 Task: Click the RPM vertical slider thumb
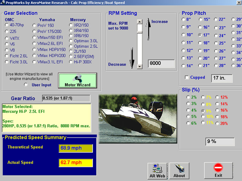pyautogui.click(x=140, y=32)
